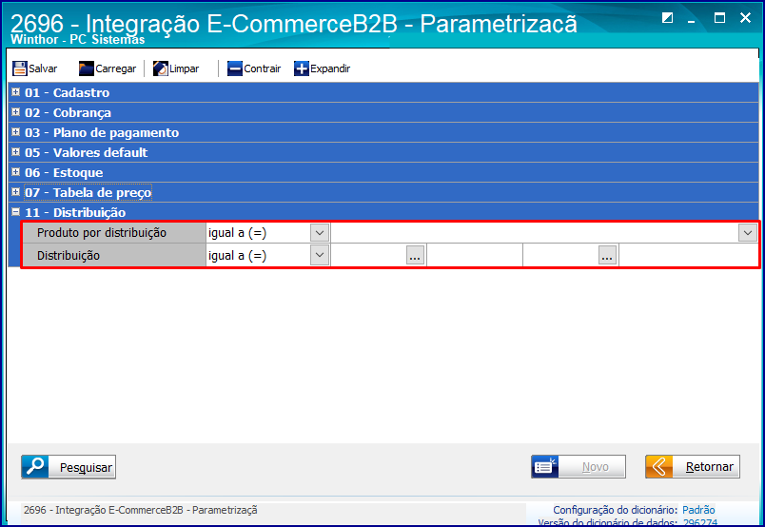765x527 pixels.
Task: Expand section 02 - Cobrança
Action: click(x=15, y=111)
